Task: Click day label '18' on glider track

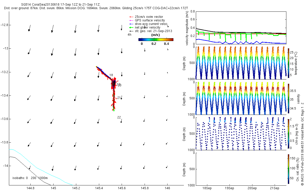Action: (111, 75)
